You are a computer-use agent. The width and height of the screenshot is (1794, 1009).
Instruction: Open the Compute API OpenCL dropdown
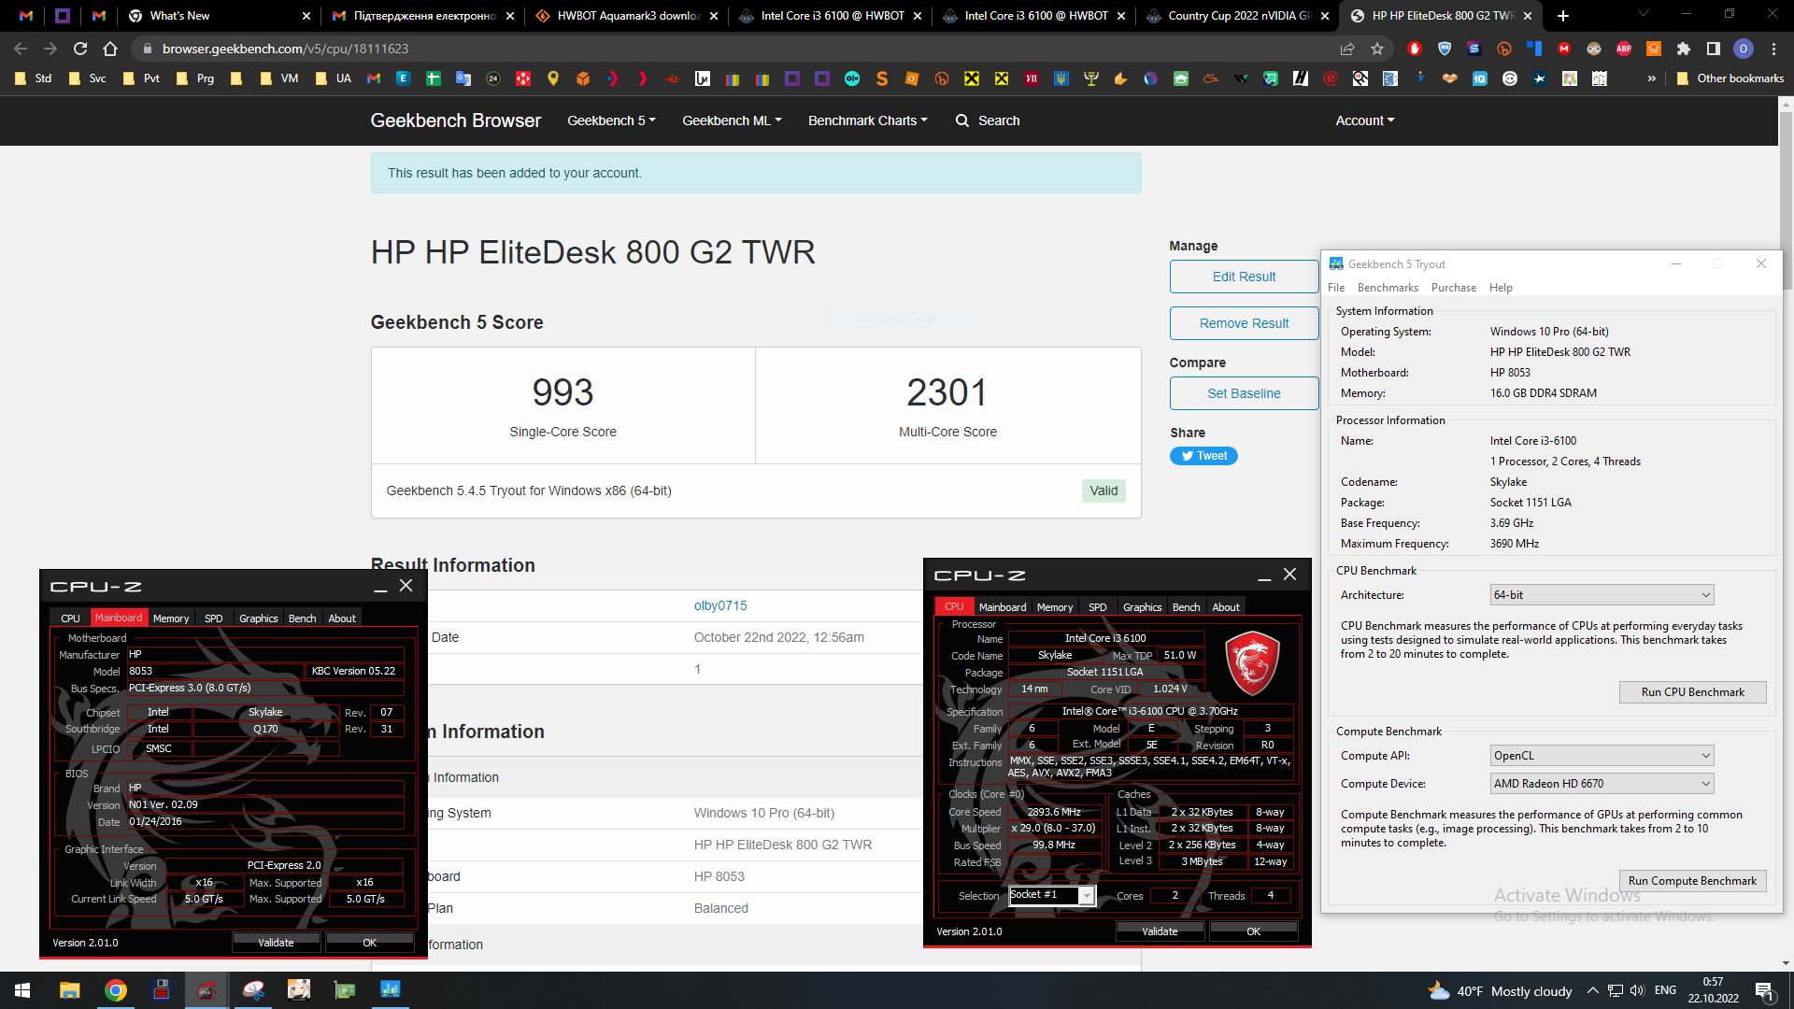pos(1602,756)
